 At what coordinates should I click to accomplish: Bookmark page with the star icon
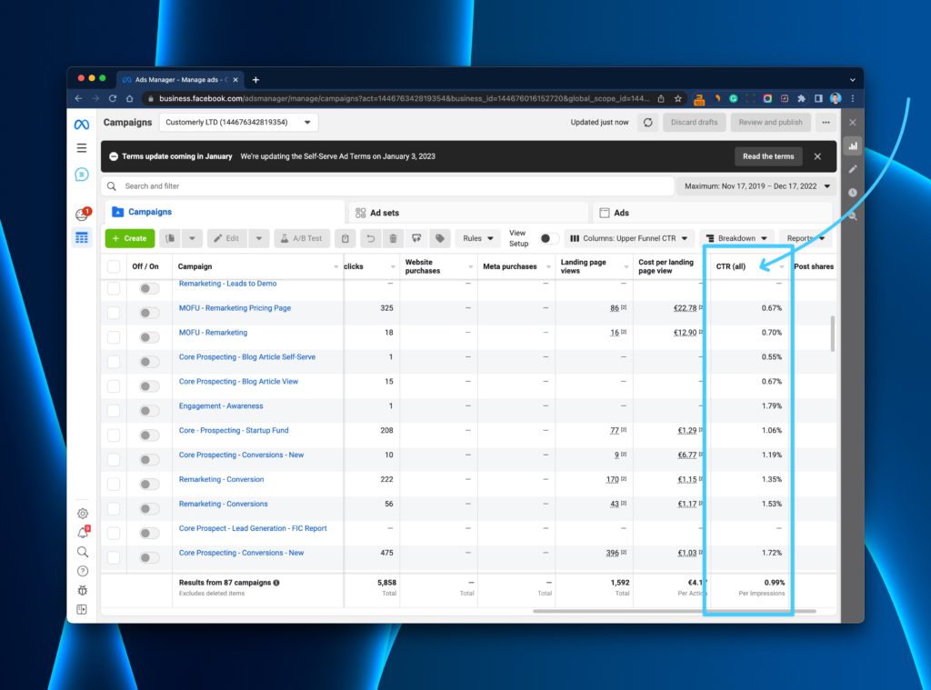[x=677, y=98]
